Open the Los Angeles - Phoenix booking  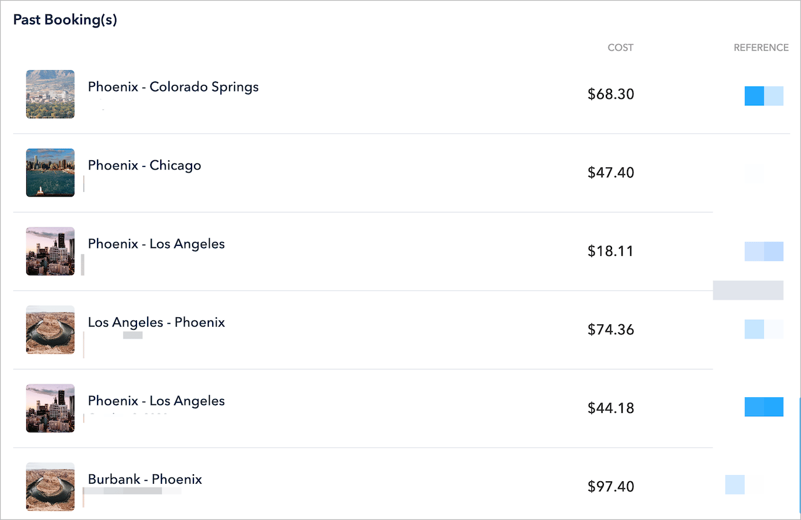pyautogui.click(x=156, y=322)
